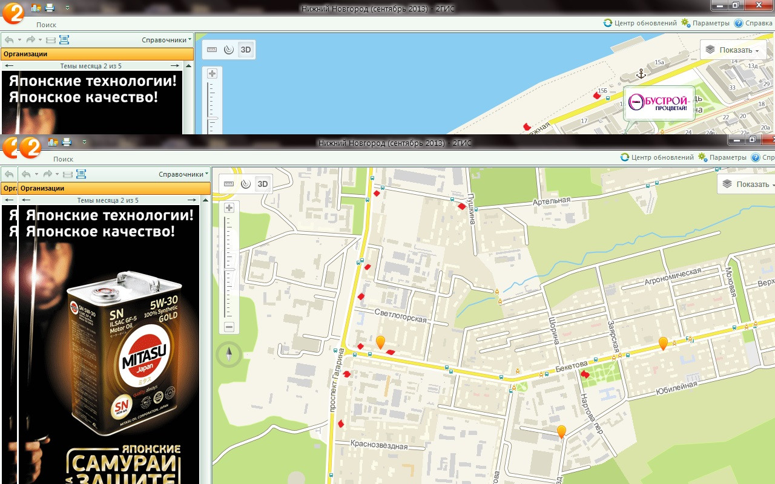The width and height of the screenshot is (775, 484).
Task: Click the compass on lower map
Action: [x=229, y=355]
